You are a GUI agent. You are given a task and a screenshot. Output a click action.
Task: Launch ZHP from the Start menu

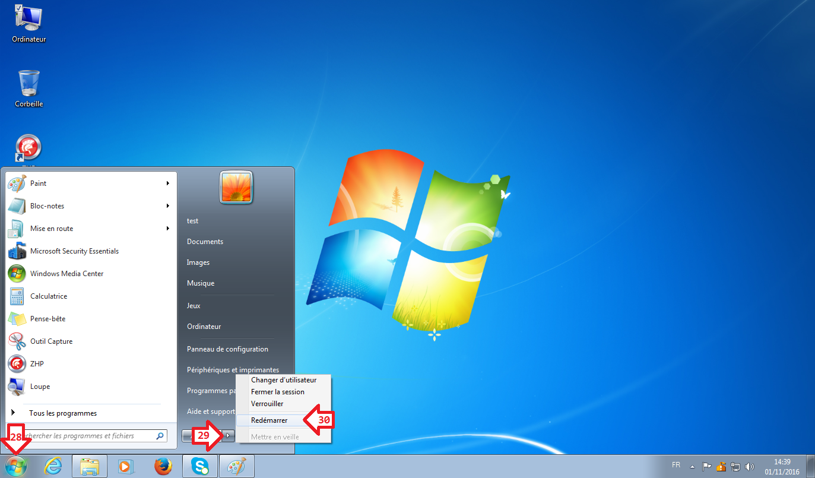pos(37,364)
